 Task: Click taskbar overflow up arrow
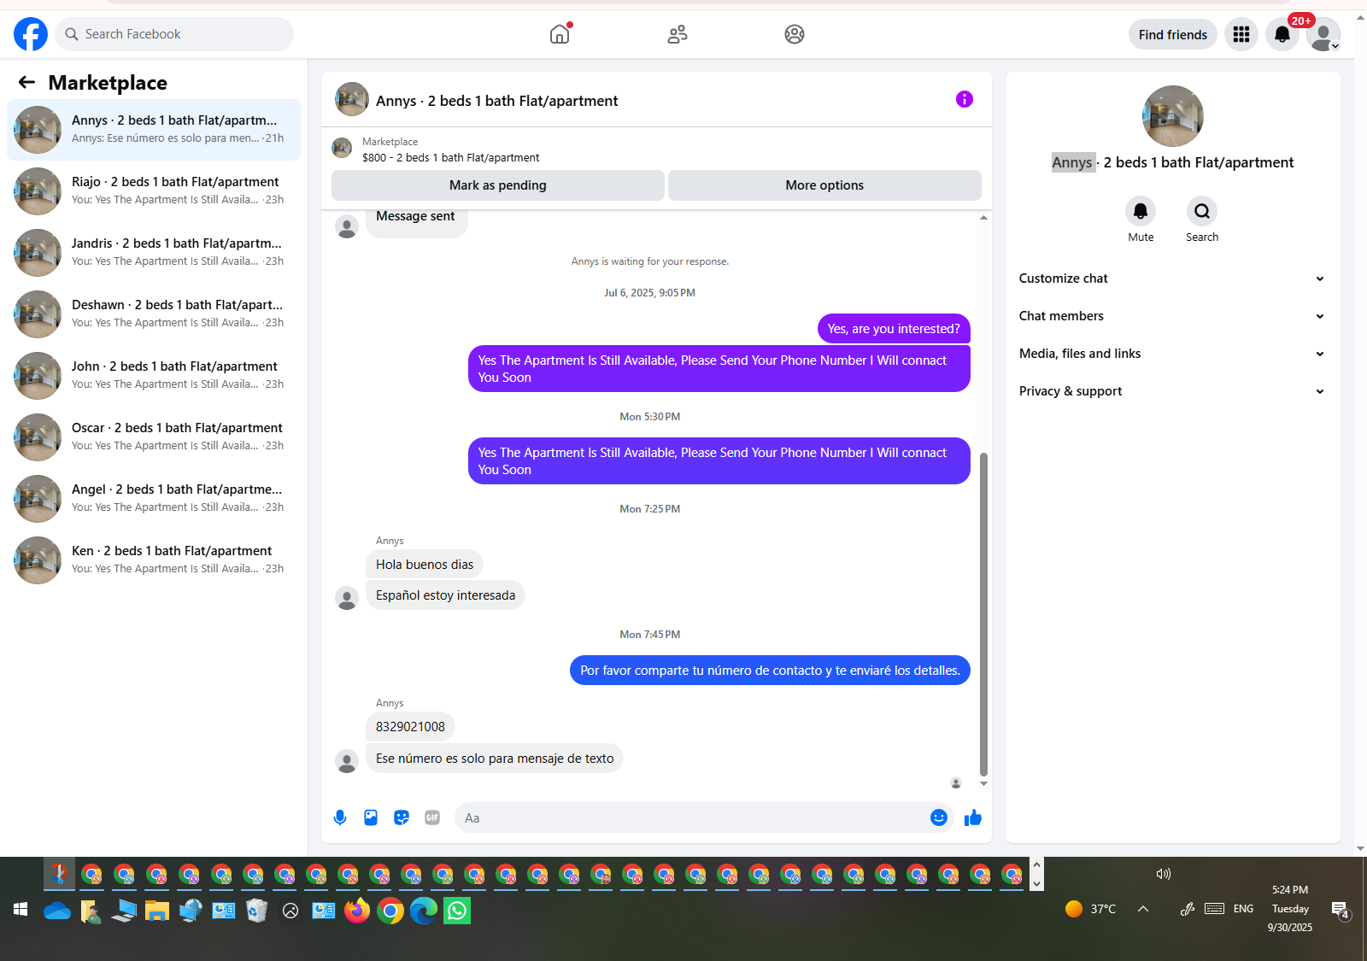point(1036,864)
